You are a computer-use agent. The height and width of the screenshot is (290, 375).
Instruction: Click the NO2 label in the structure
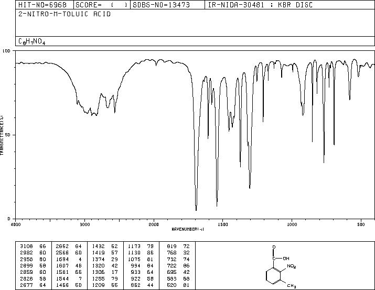point(291,266)
